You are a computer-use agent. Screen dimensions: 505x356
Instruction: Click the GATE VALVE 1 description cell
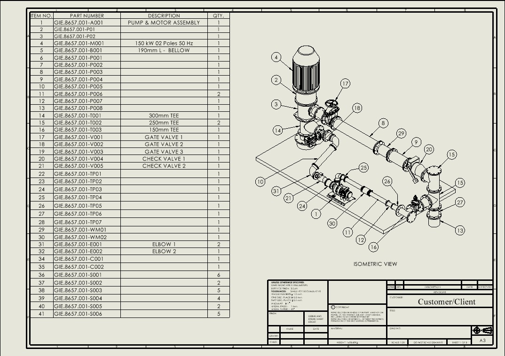pos(164,137)
